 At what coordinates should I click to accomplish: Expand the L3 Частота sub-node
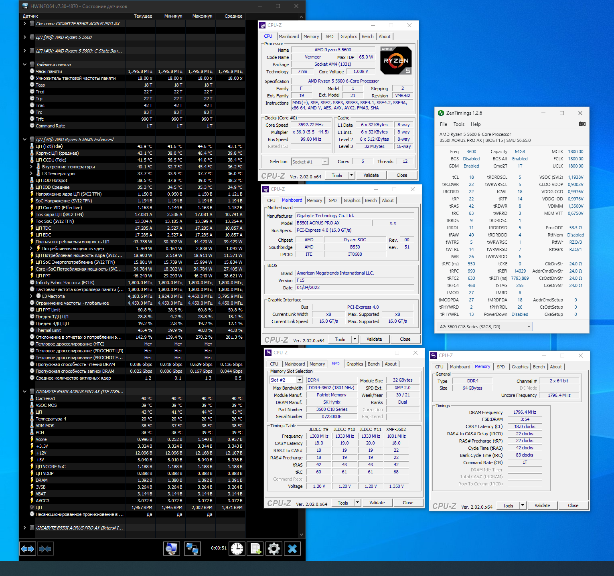[x=31, y=296]
